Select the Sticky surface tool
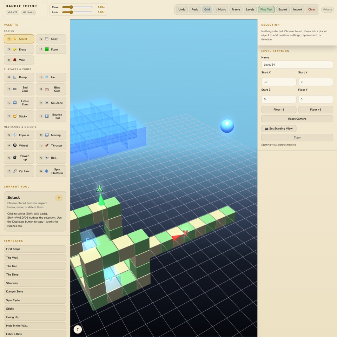The height and width of the screenshot is (337, 337). coord(19,116)
